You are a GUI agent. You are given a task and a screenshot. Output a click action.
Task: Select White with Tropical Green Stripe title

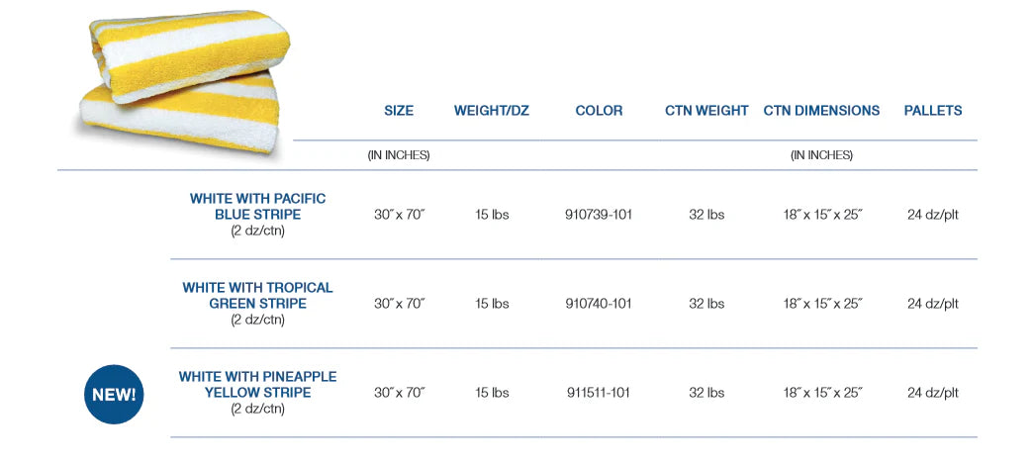click(x=257, y=295)
